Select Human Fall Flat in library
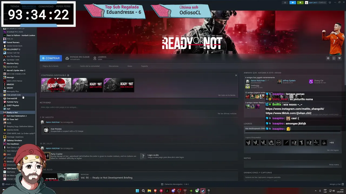 click(18, 53)
